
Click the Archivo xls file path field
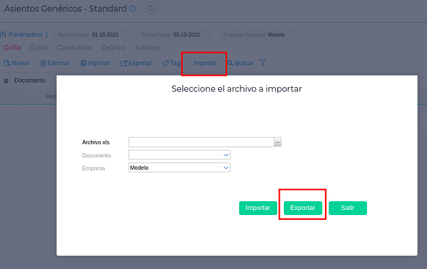click(x=201, y=142)
